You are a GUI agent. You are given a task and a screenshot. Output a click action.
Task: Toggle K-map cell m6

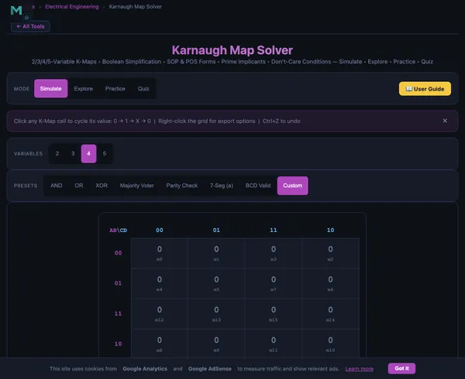pyautogui.click(x=330, y=284)
